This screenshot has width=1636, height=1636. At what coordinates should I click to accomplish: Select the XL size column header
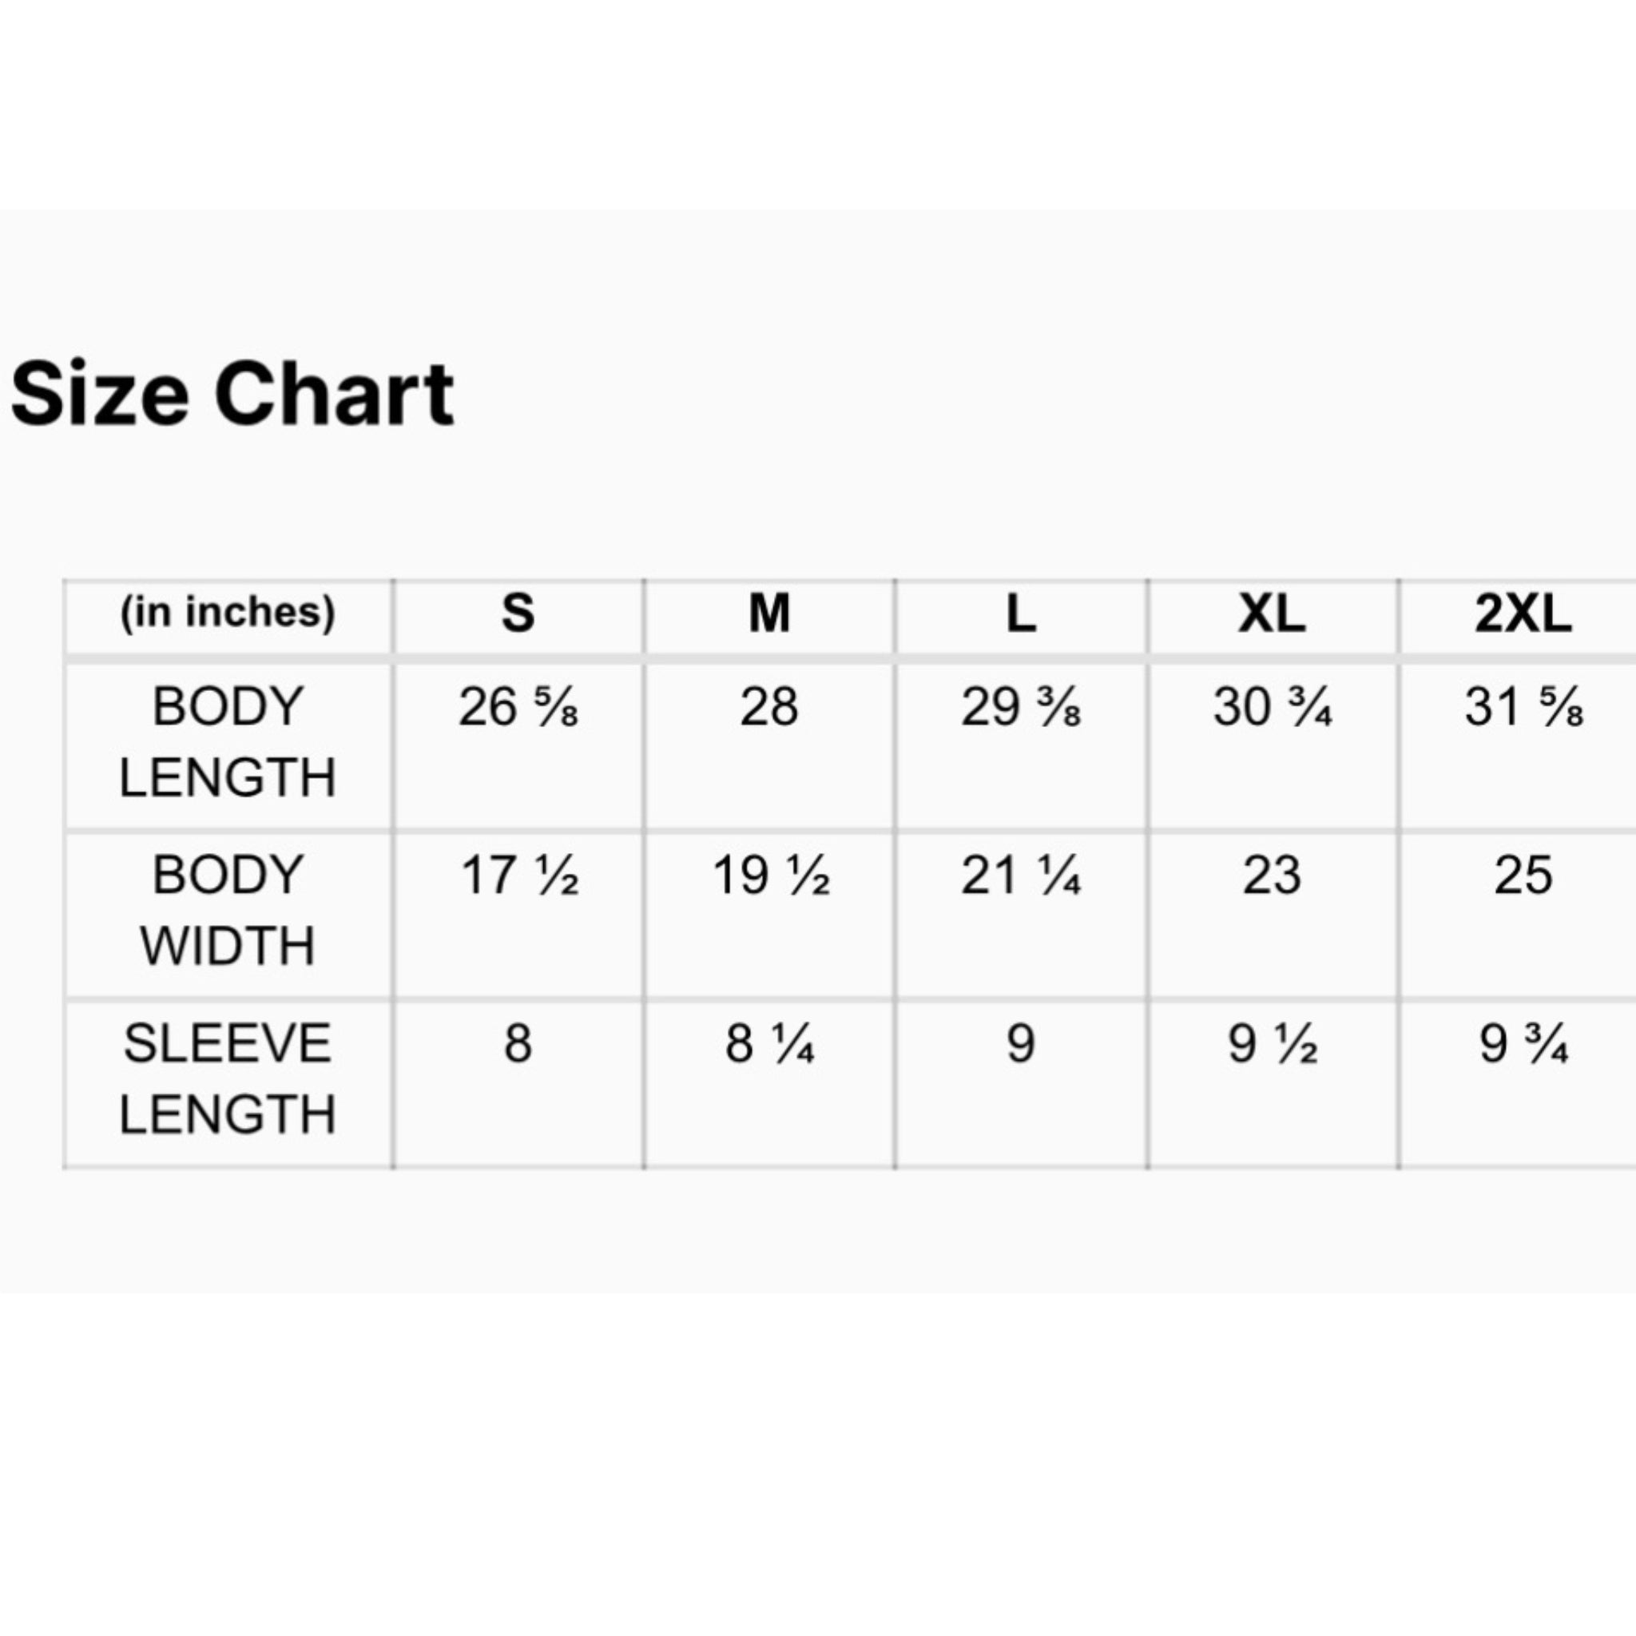(1272, 613)
